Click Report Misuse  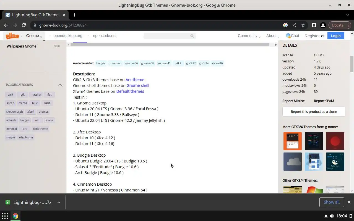pos(293,101)
